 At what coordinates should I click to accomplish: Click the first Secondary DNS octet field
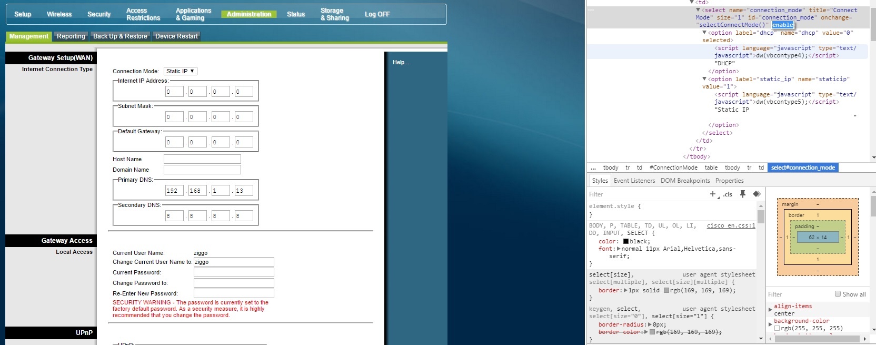point(174,216)
